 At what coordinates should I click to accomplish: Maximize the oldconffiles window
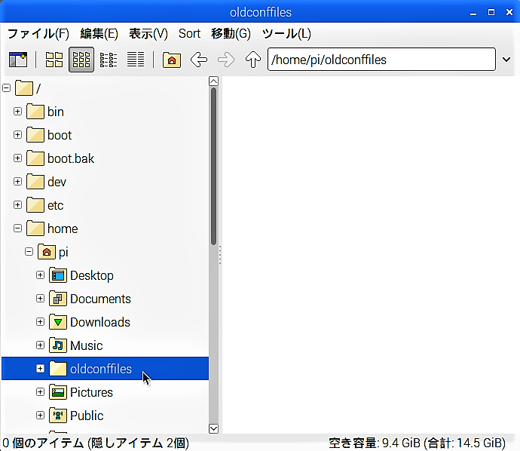tap(491, 12)
